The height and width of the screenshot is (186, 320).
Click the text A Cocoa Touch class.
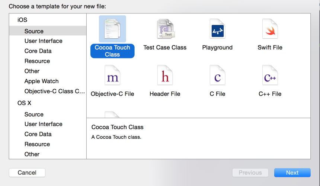pos(116,137)
